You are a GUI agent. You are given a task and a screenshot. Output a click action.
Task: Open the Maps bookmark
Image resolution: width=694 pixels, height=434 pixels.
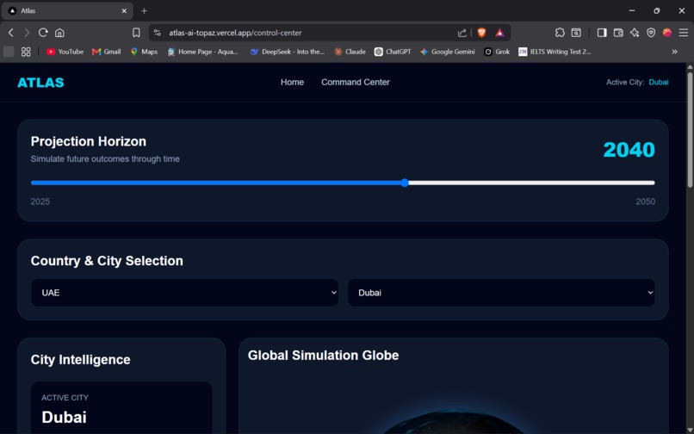145,52
